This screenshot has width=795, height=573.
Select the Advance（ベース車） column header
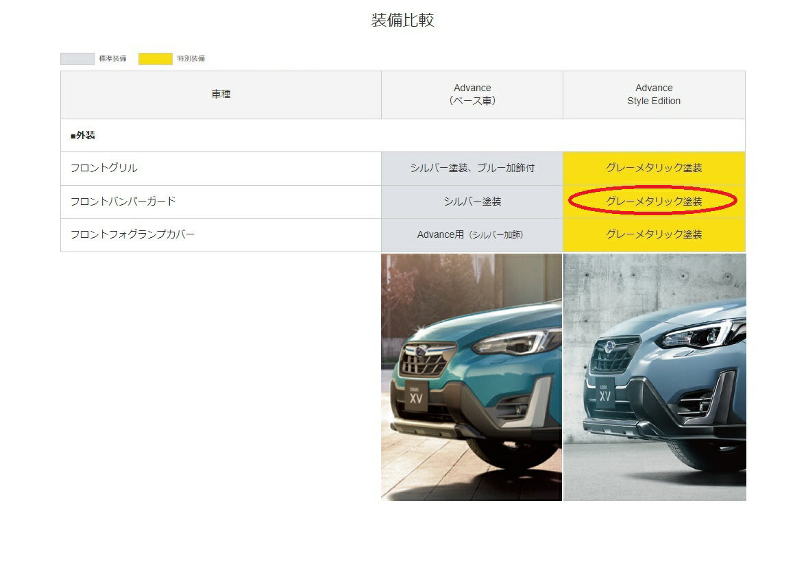[472, 95]
